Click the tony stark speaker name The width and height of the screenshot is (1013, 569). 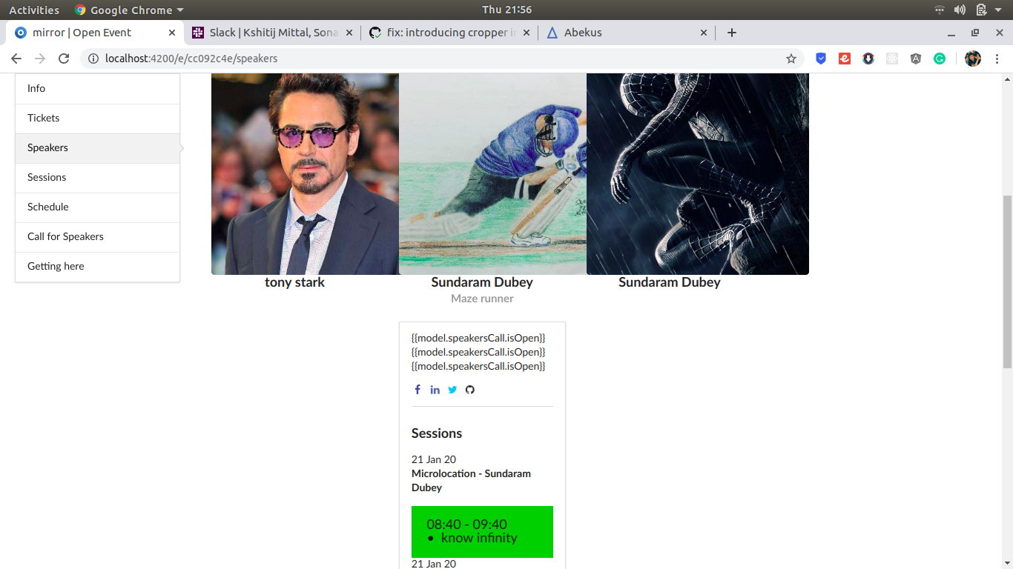[x=294, y=282]
